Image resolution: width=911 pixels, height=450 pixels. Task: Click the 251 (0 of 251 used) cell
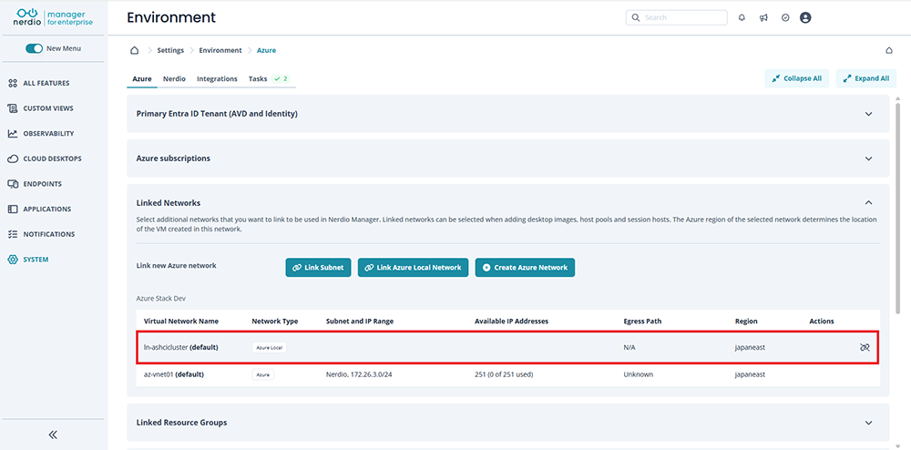click(504, 374)
